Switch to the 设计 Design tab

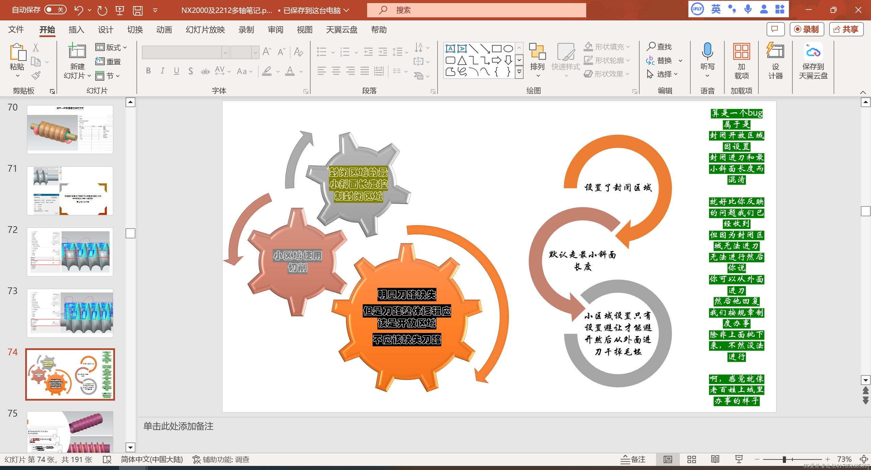coord(105,30)
